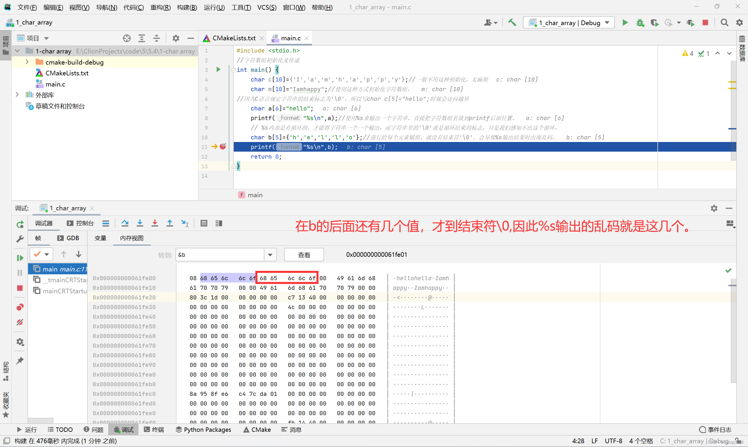
Task: Click the 查看 button
Action: point(304,255)
